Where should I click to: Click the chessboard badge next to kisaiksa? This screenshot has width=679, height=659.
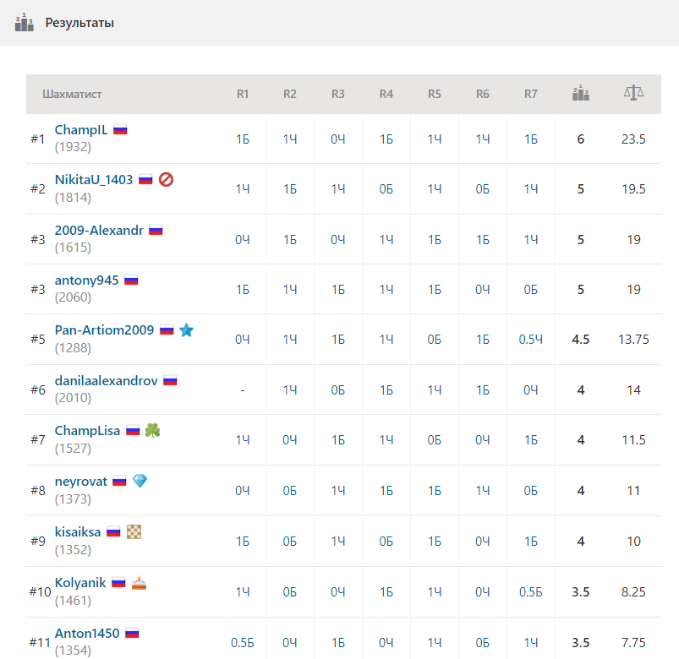click(134, 531)
